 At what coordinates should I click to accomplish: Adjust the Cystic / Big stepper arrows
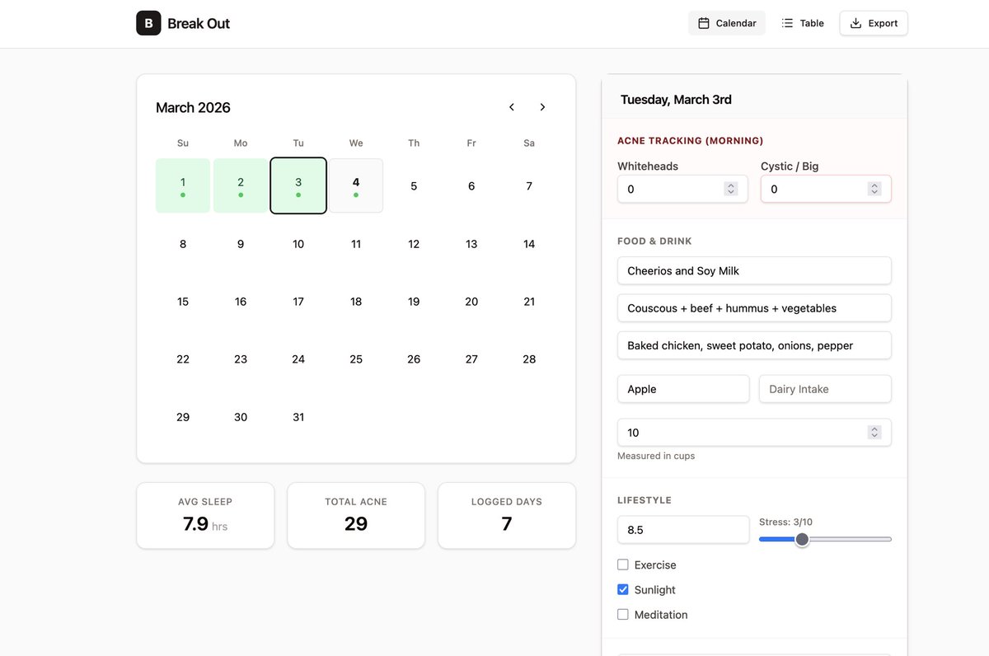point(874,189)
